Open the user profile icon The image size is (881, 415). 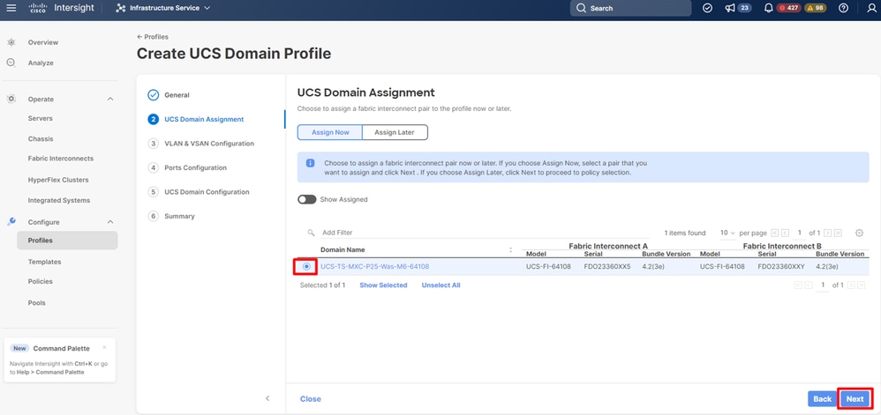pyautogui.click(x=871, y=8)
